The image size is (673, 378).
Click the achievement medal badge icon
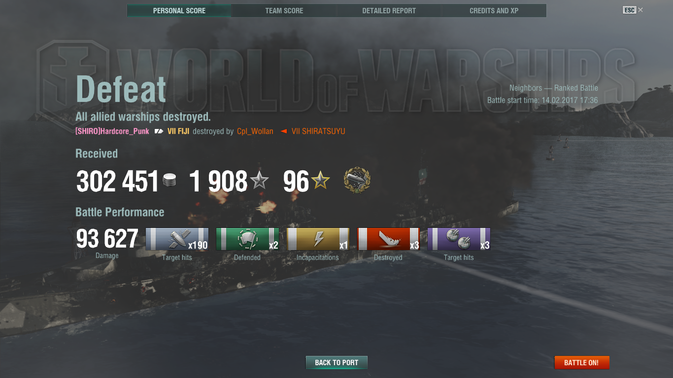(x=357, y=180)
